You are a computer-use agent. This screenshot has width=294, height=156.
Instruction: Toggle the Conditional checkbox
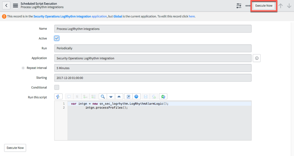tap(57, 87)
